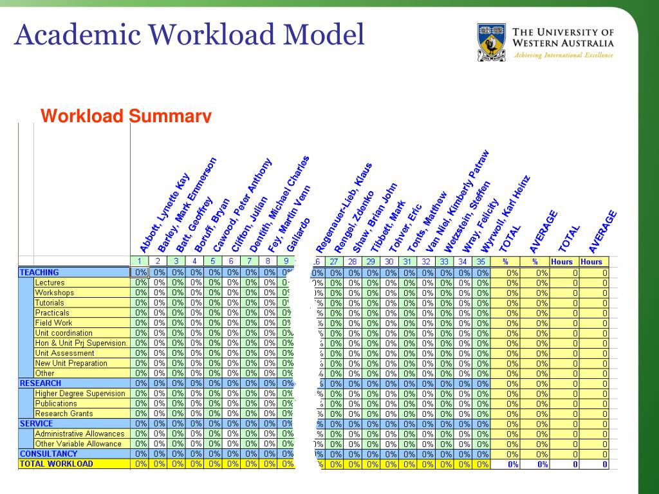This screenshot has width=659, height=494.
Task: Select the Unit coordination row label
Action: pos(82,333)
